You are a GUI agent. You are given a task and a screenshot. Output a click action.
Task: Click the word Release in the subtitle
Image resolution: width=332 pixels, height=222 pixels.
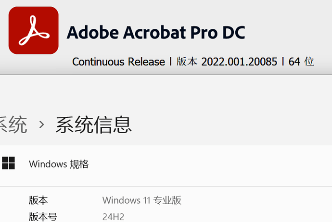click(146, 62)
